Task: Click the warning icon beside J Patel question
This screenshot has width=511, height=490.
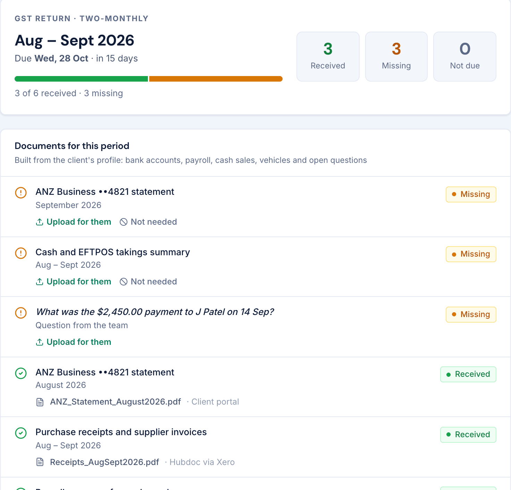Action: (21, 313)
